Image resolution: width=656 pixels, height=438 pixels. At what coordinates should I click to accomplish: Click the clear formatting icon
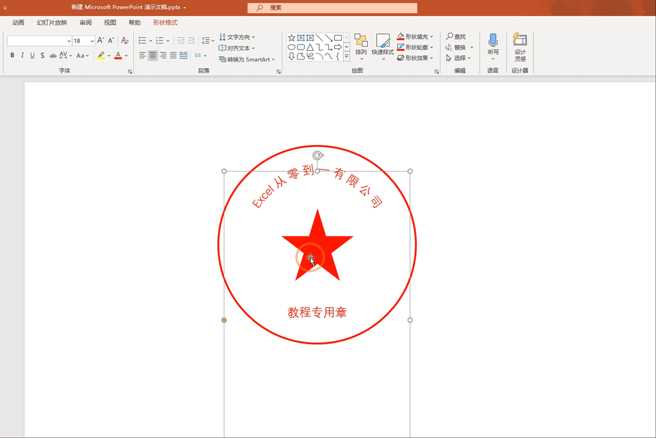pos(125,41)
